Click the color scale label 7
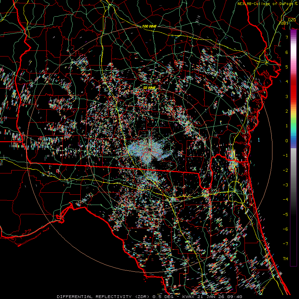This screenshot has height=299, width=299. pyautogui.click(x=287, y=37)
